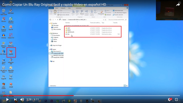The image size is (183, 103).
Task: Click the Copiar ribbon icon
Action: coord(51,12)
